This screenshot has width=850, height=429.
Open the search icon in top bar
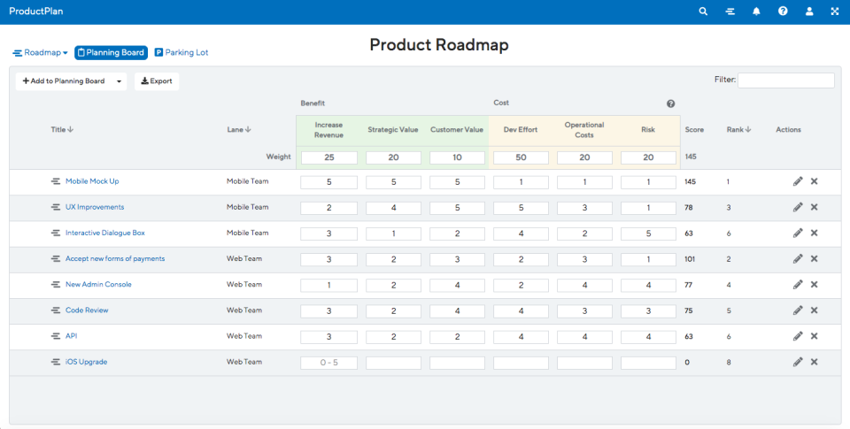pyautogui.click(x=703, y=11)
